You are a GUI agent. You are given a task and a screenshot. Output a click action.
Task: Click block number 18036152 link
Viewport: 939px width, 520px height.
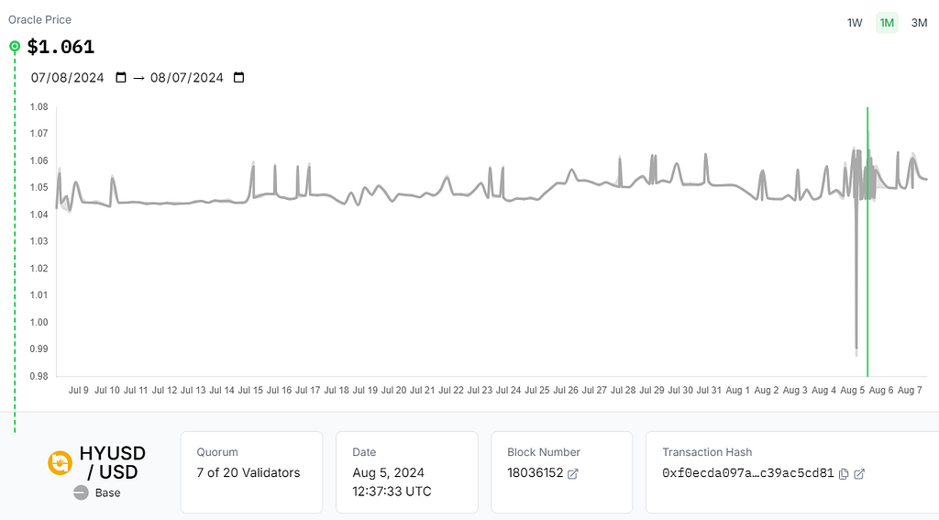tap(536, 473)
